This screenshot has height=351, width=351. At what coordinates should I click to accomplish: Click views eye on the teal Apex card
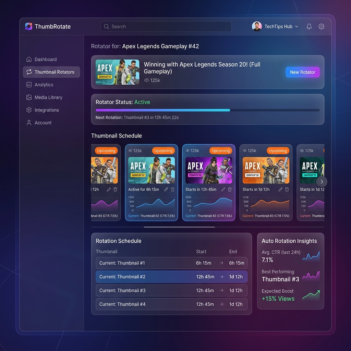[x=130, y=151]
